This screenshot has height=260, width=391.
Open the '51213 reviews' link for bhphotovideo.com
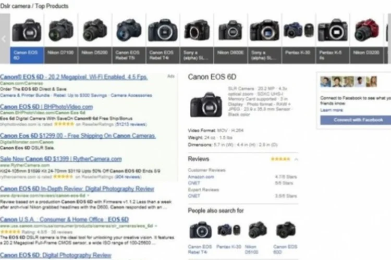131,124
